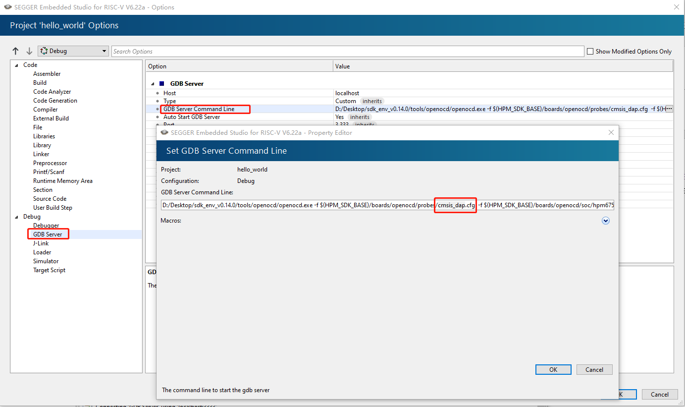Collapse the Debug tree node
Viewport: 685px width, 407px height.
[16, 217]
